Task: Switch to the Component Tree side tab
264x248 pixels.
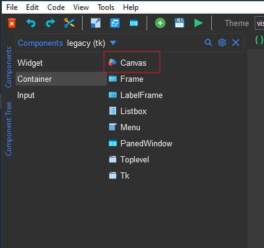Action: 9,129
